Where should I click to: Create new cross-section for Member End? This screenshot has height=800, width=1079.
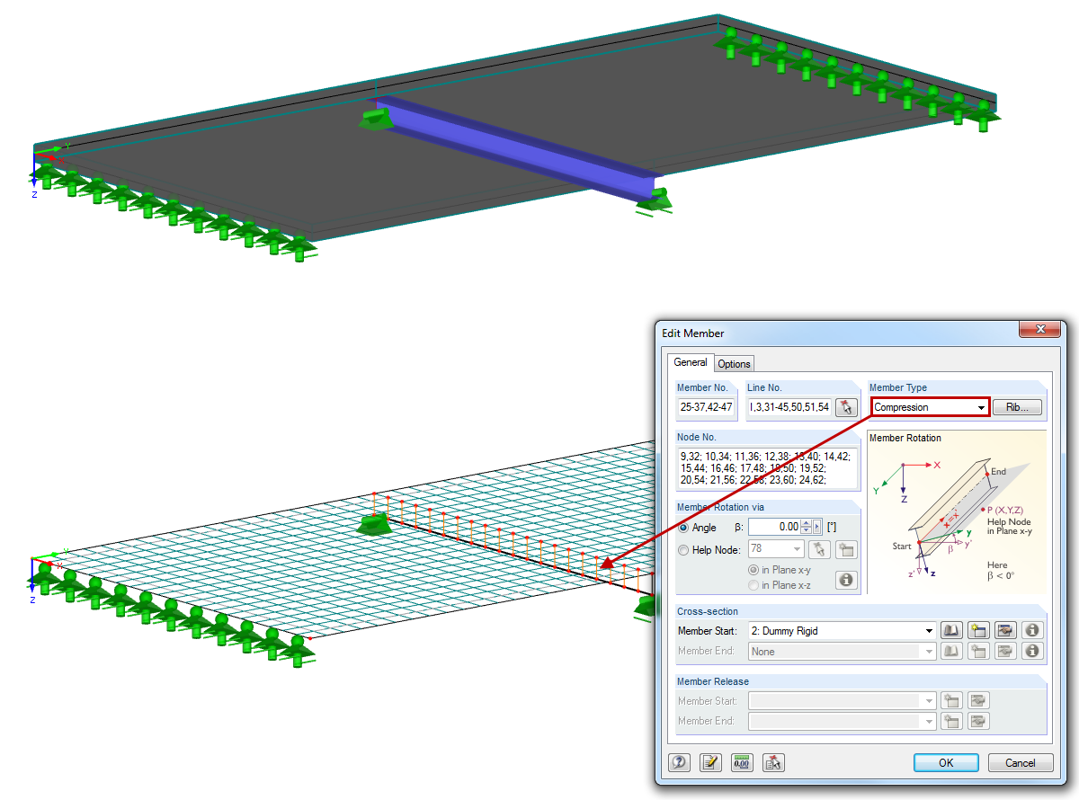[x=978, y=651]
